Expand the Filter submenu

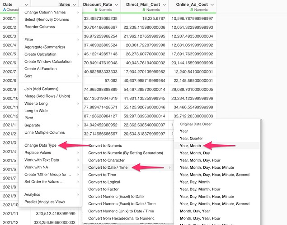pos(29,40)
